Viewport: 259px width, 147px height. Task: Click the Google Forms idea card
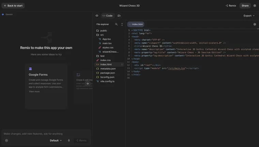pyautogui.click(x=46, y=86)
